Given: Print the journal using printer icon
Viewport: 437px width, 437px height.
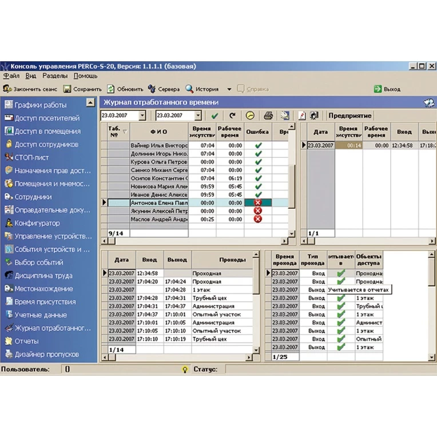Looking at the screenshot, I should click(x=268, y=116).
